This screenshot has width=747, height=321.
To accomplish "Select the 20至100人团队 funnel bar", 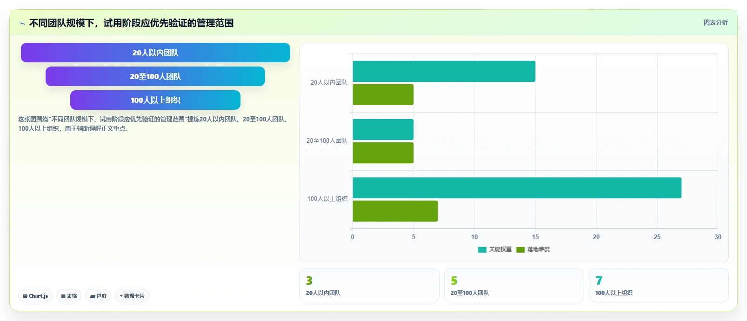I will (155, 76).
